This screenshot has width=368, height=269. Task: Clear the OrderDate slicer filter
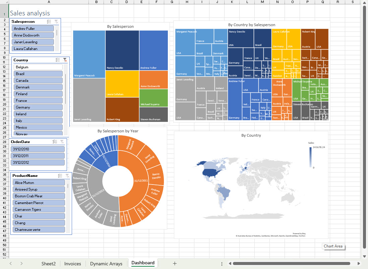coord(62,142)
